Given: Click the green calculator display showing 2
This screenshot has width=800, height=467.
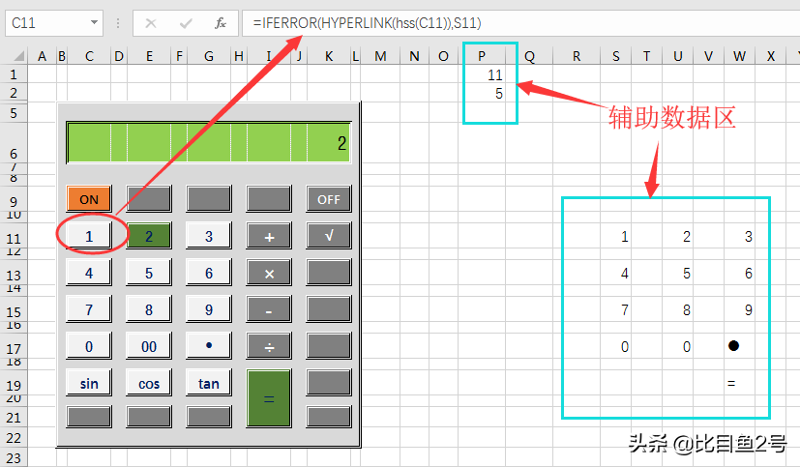Looking at the screenshot, I should (209, 143).
